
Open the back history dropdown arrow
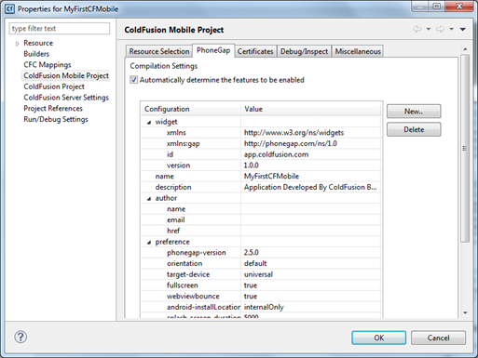point(429,29)
